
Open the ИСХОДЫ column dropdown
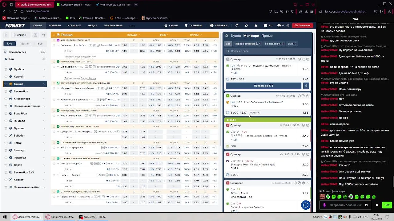click(x=134, y=35)
